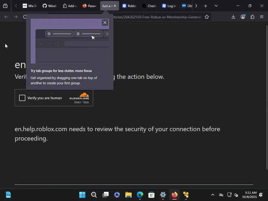Select the Check tab

pyautogui.click(x=149, y=6)
